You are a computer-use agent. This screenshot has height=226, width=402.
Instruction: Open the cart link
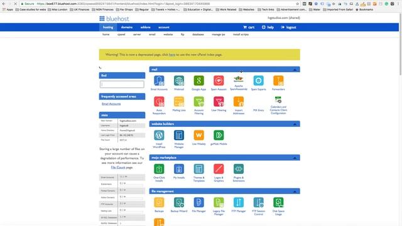[x=249, y=27]
